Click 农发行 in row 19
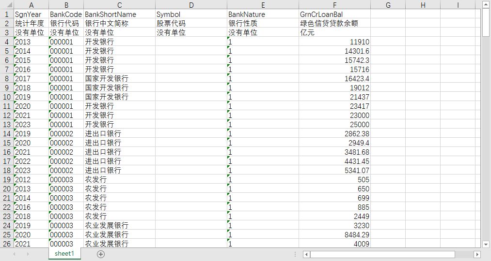491x261 pixels. (120, 179)
